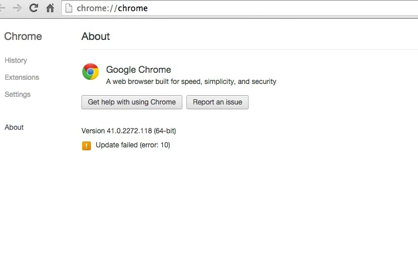Click the orange update warning icon
Viewport: 418px width, 256px height.
[x=86, y=146]
